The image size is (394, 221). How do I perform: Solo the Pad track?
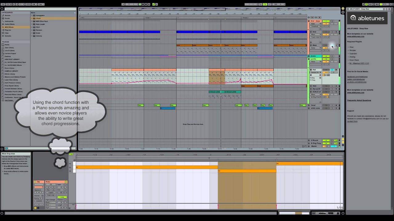point(332,70)
